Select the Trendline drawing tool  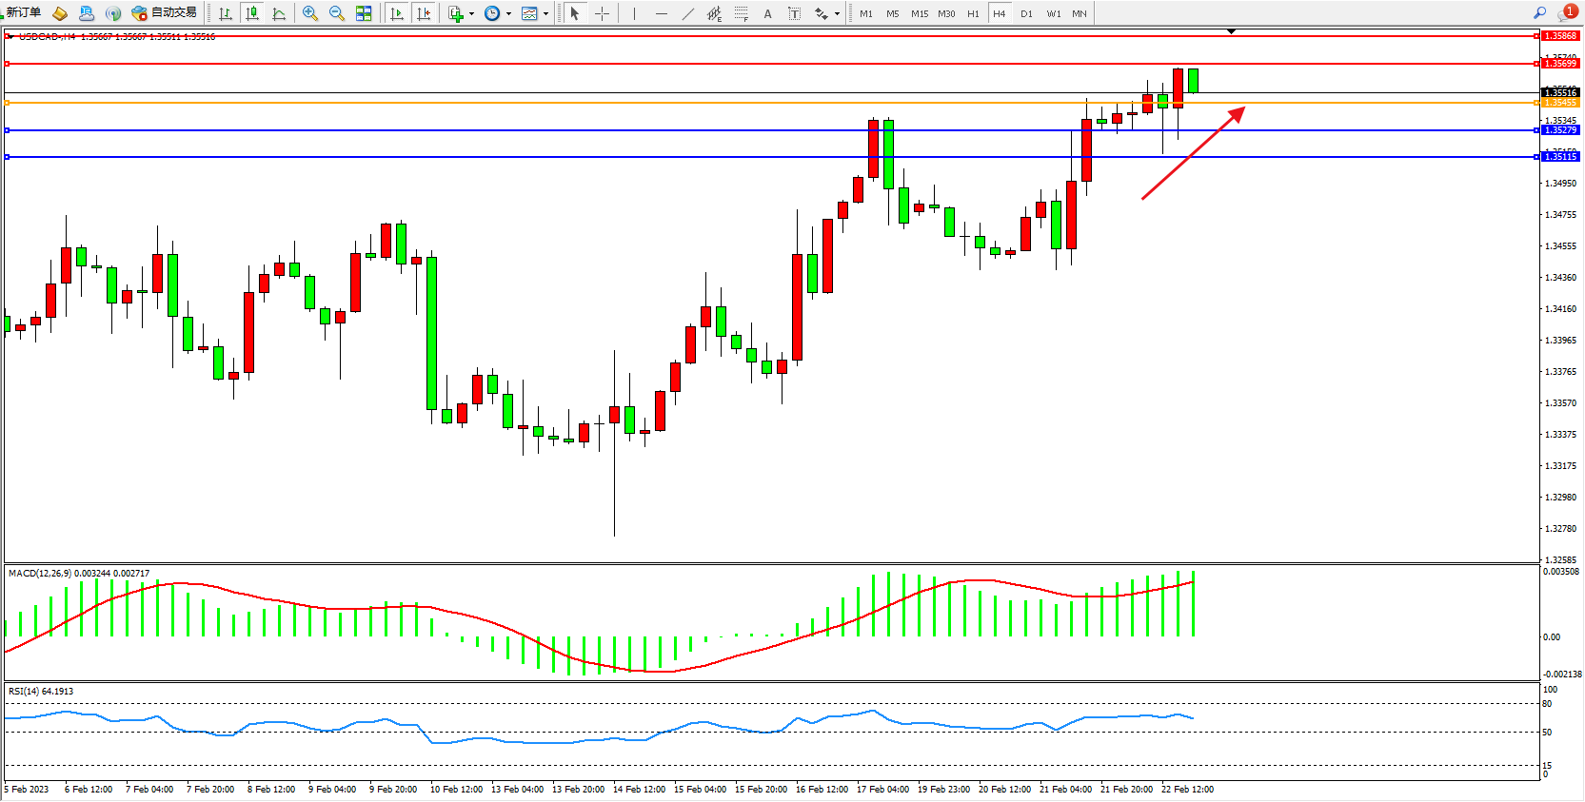(x=687, y=13)
